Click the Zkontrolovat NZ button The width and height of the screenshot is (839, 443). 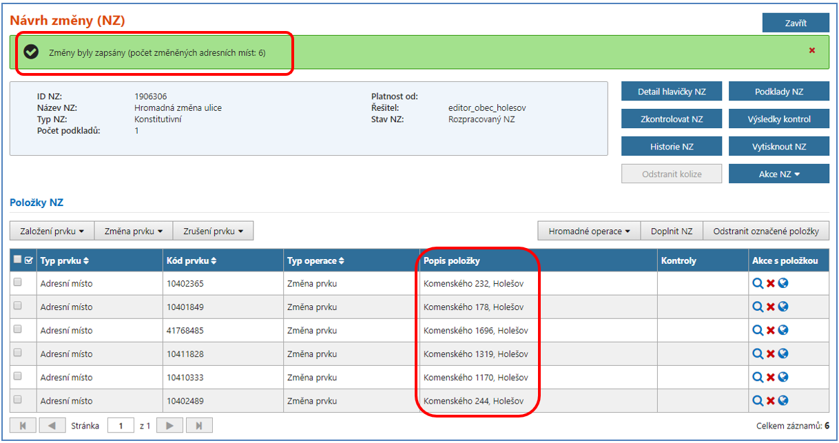(671, 119)
